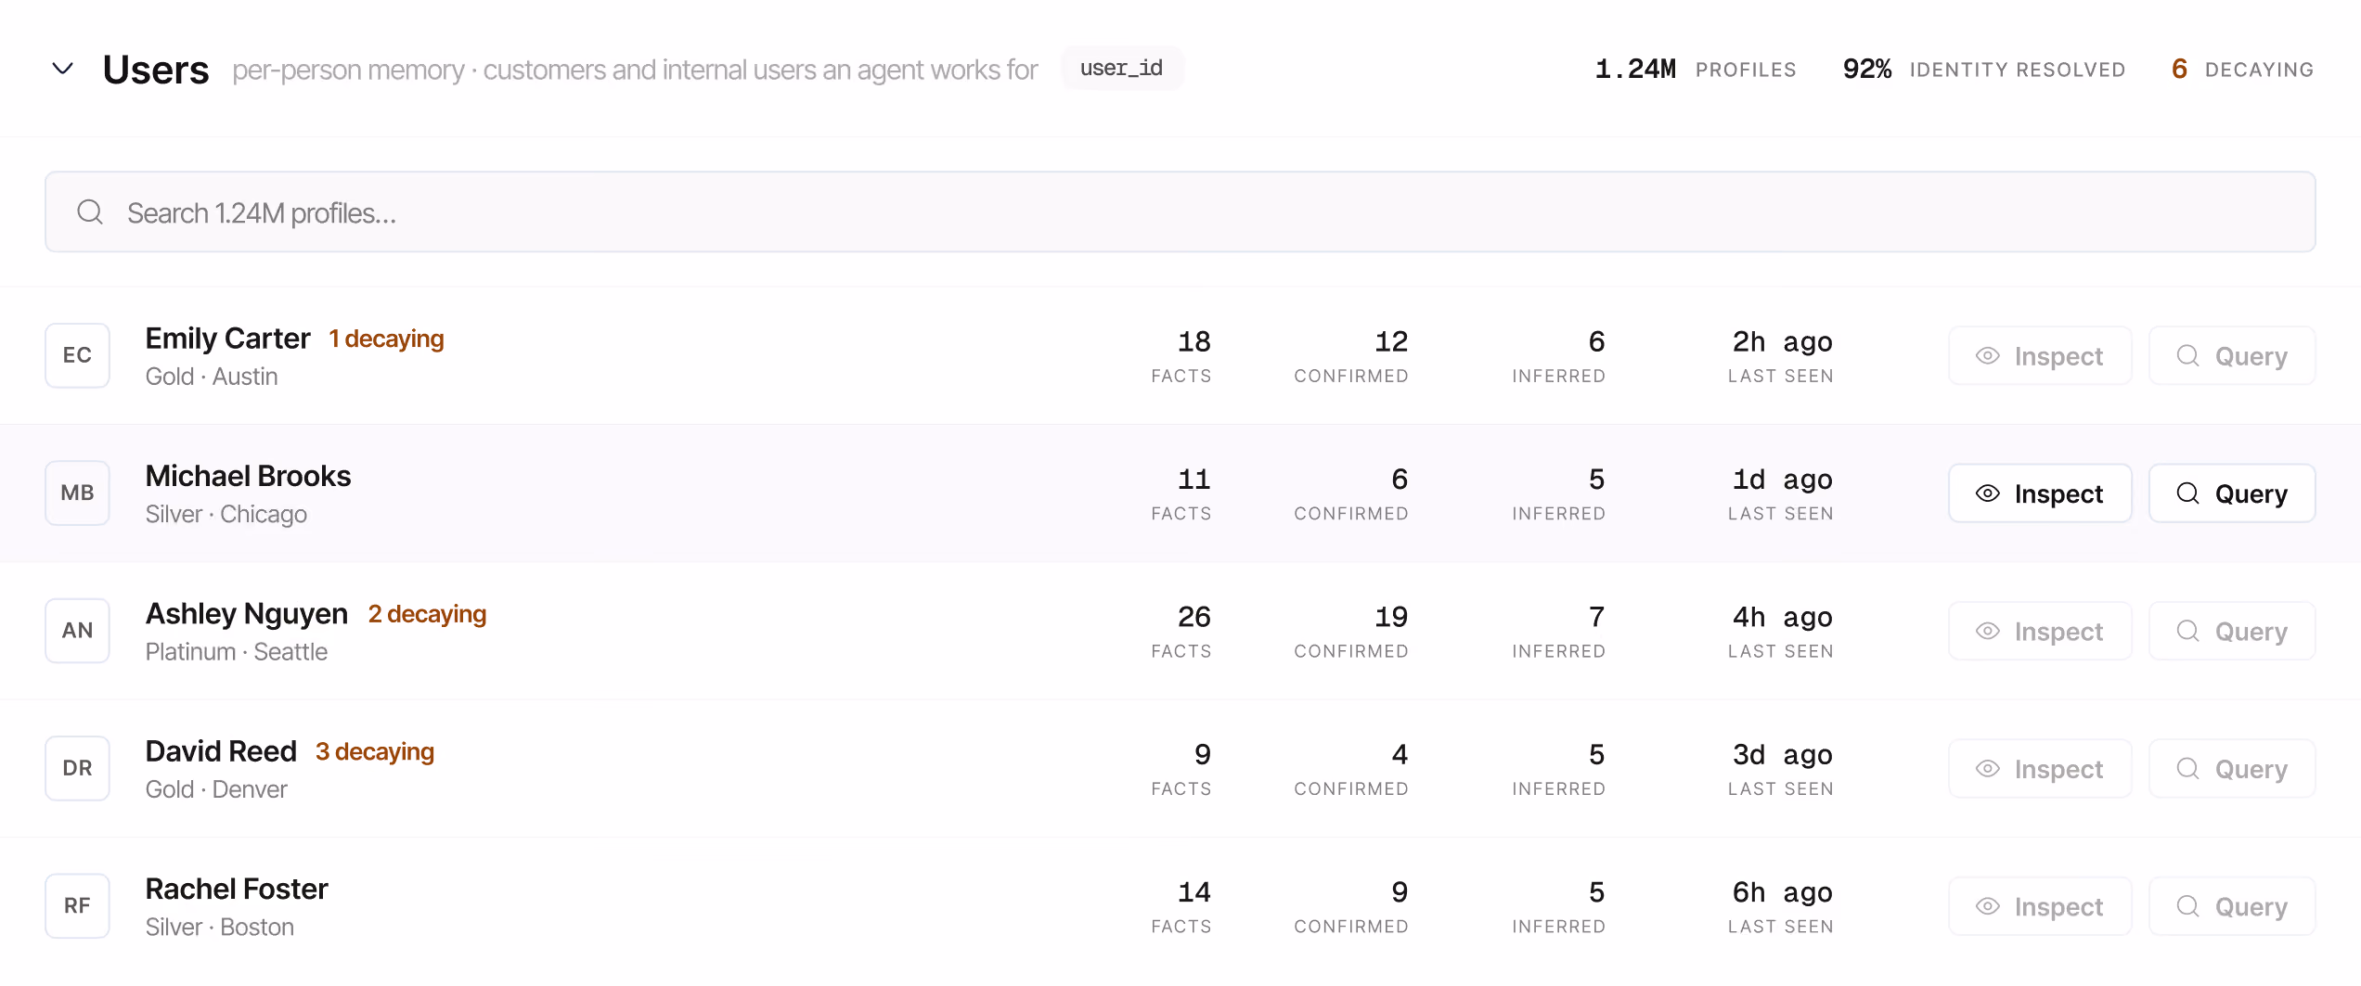Query Emily Carter's memory

2232,355
